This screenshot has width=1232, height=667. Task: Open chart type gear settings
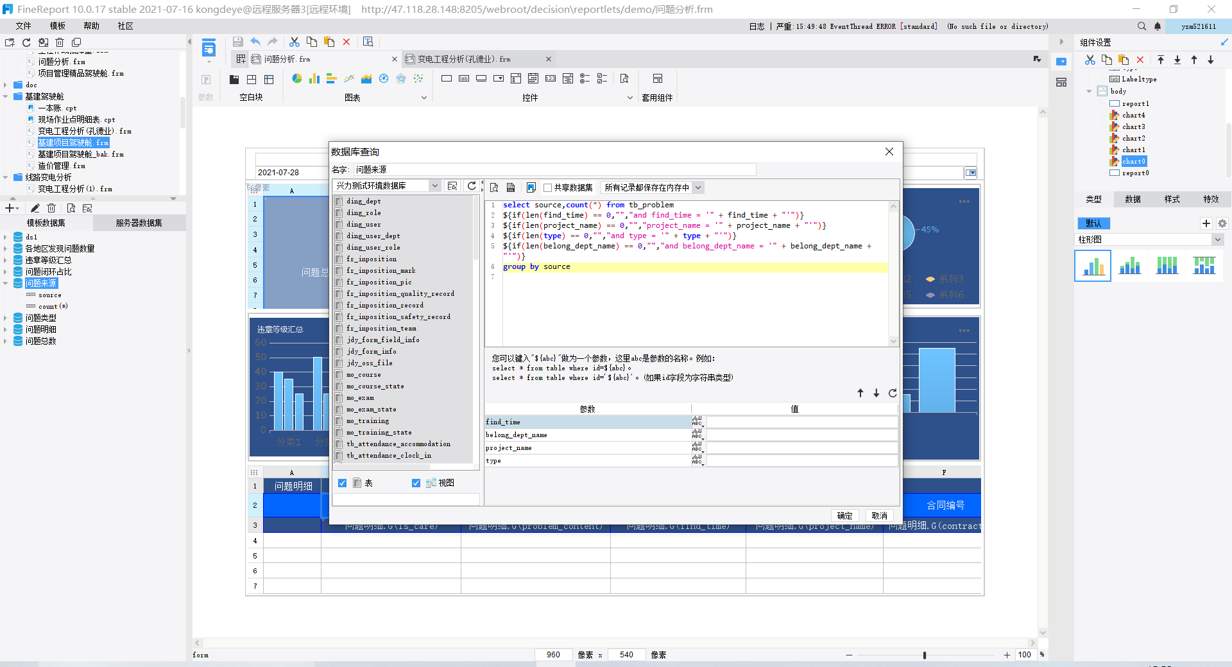click(x=1222, y=223)
